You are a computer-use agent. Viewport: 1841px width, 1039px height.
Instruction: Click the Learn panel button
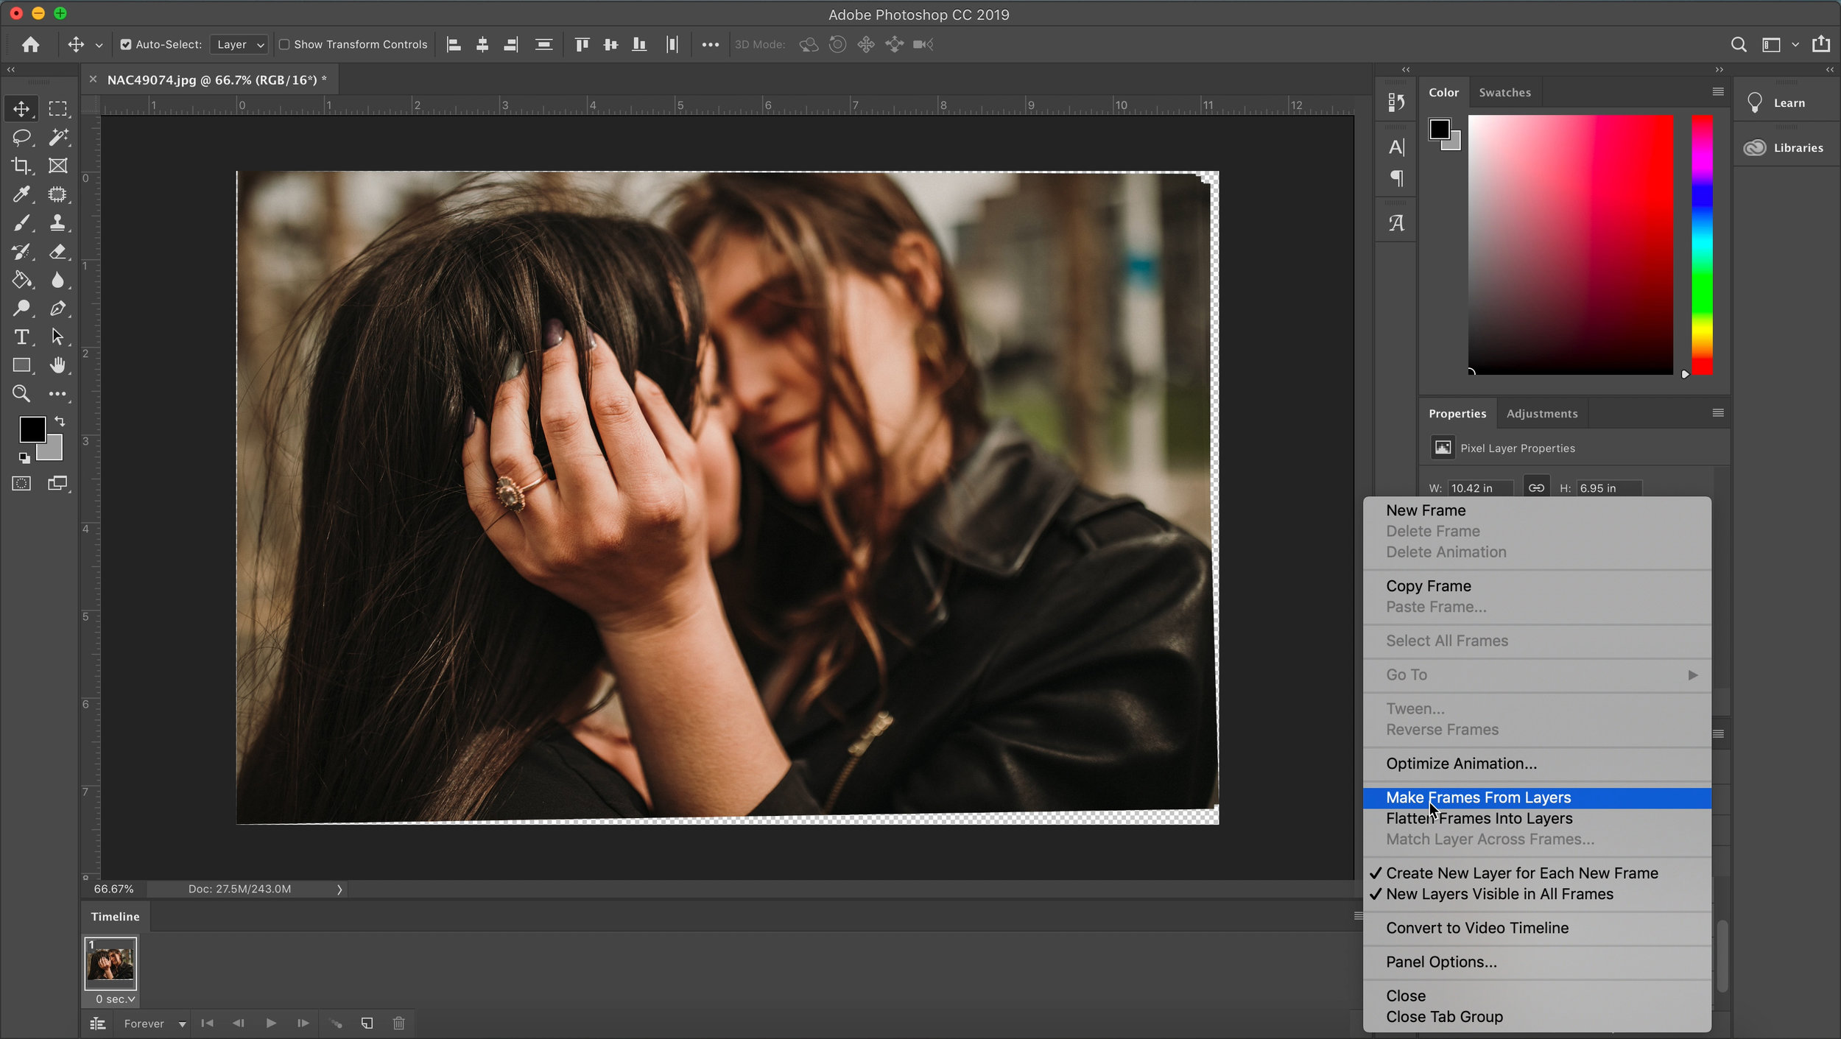tap(1785, 102)
